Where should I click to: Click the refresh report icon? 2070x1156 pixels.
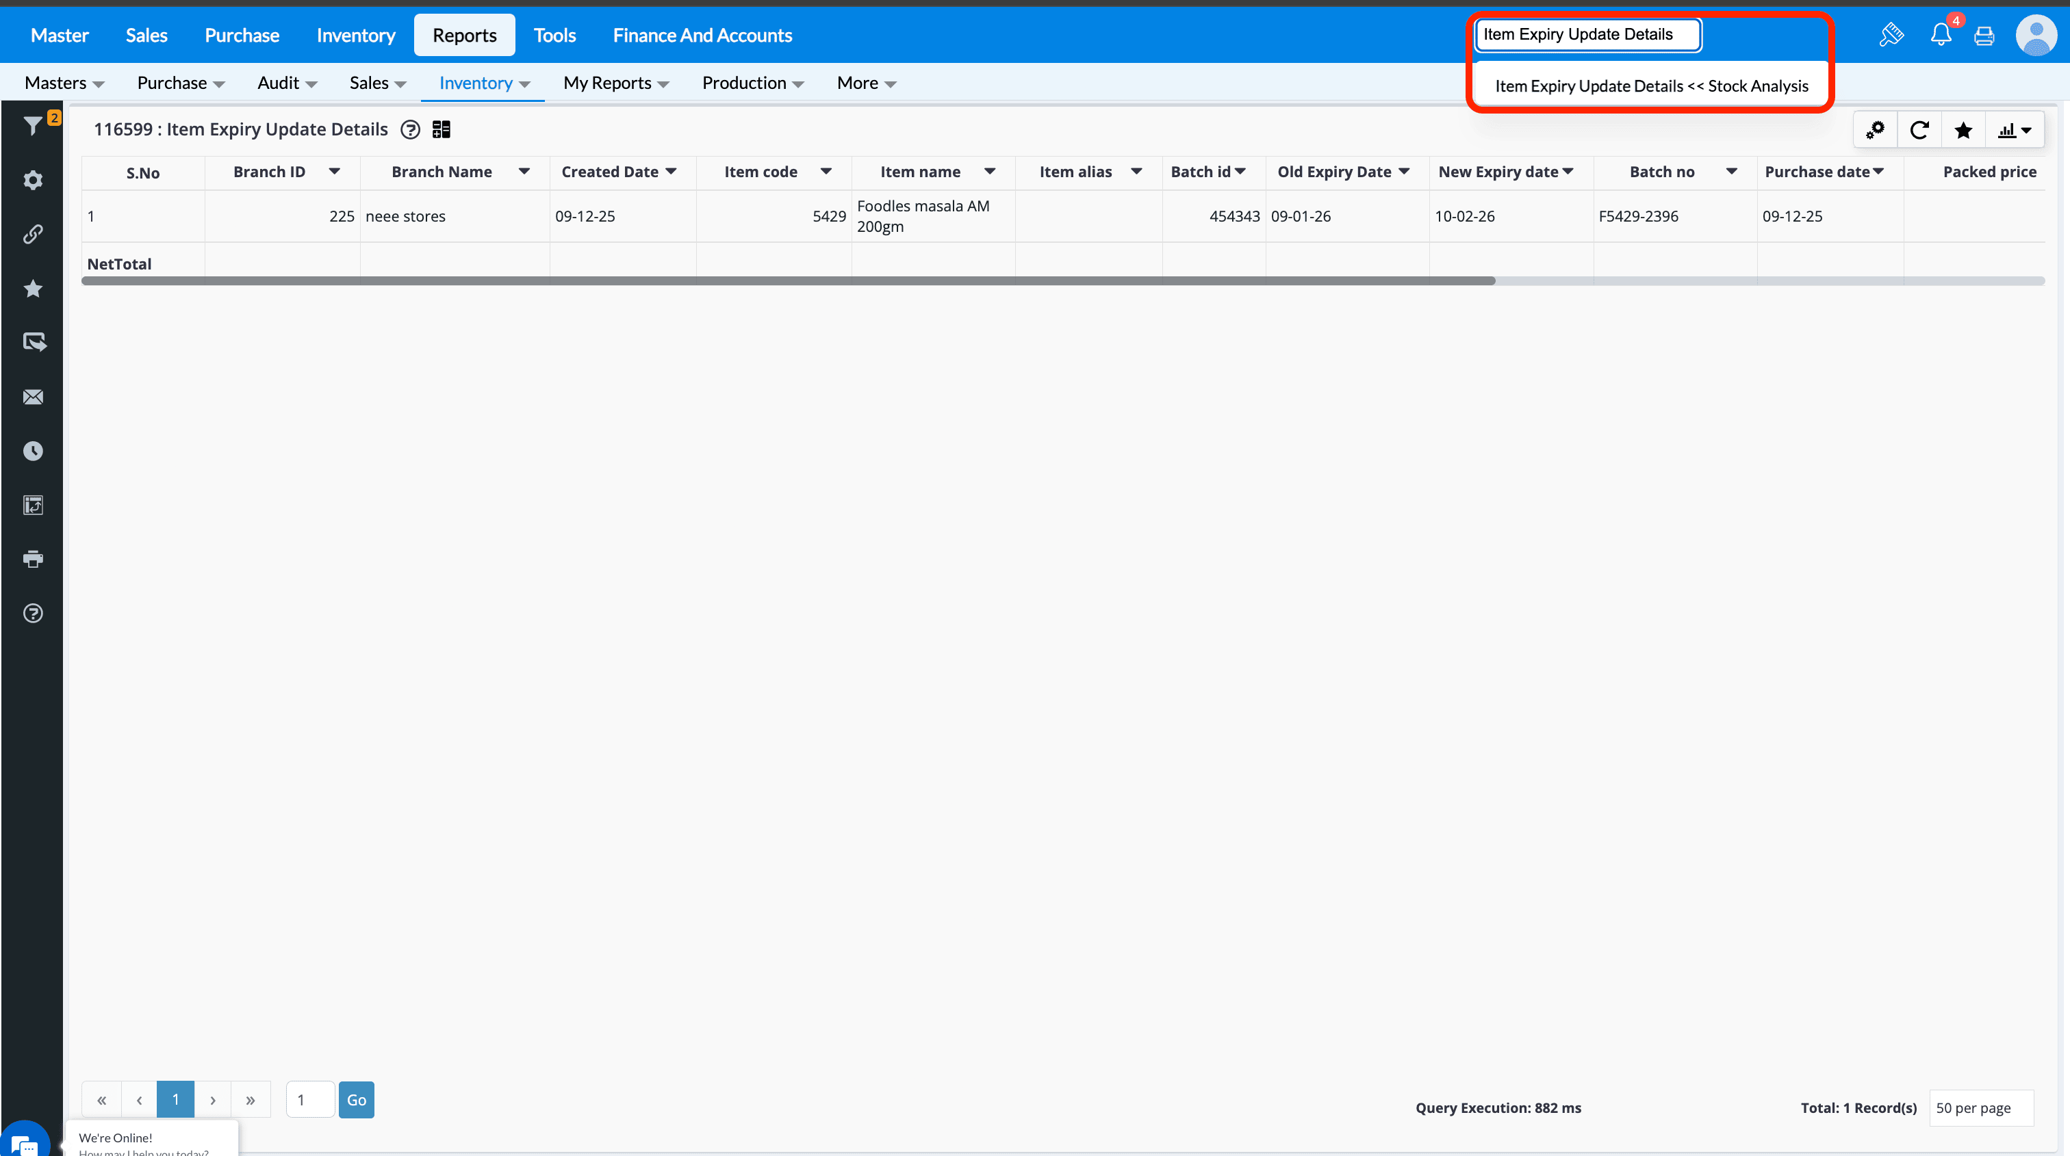click(x=1919, y=130)
